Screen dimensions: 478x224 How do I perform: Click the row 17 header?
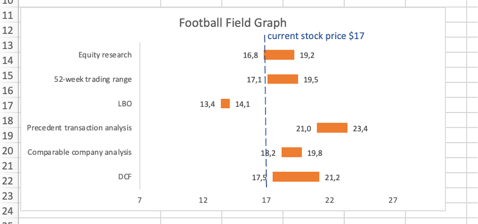click(x=9, y=106)
